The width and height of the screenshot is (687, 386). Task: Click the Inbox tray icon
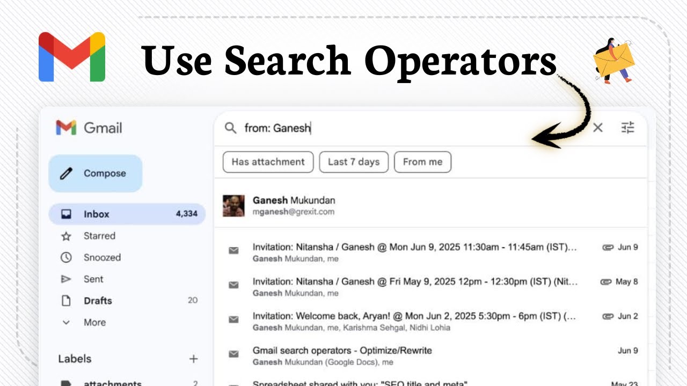pyautogui.click(x=66, y=214)
